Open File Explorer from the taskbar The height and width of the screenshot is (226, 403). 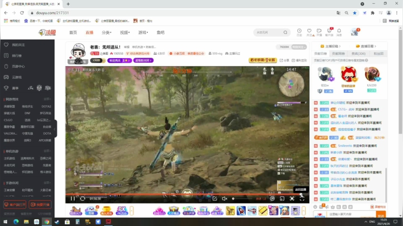point(26,222)
